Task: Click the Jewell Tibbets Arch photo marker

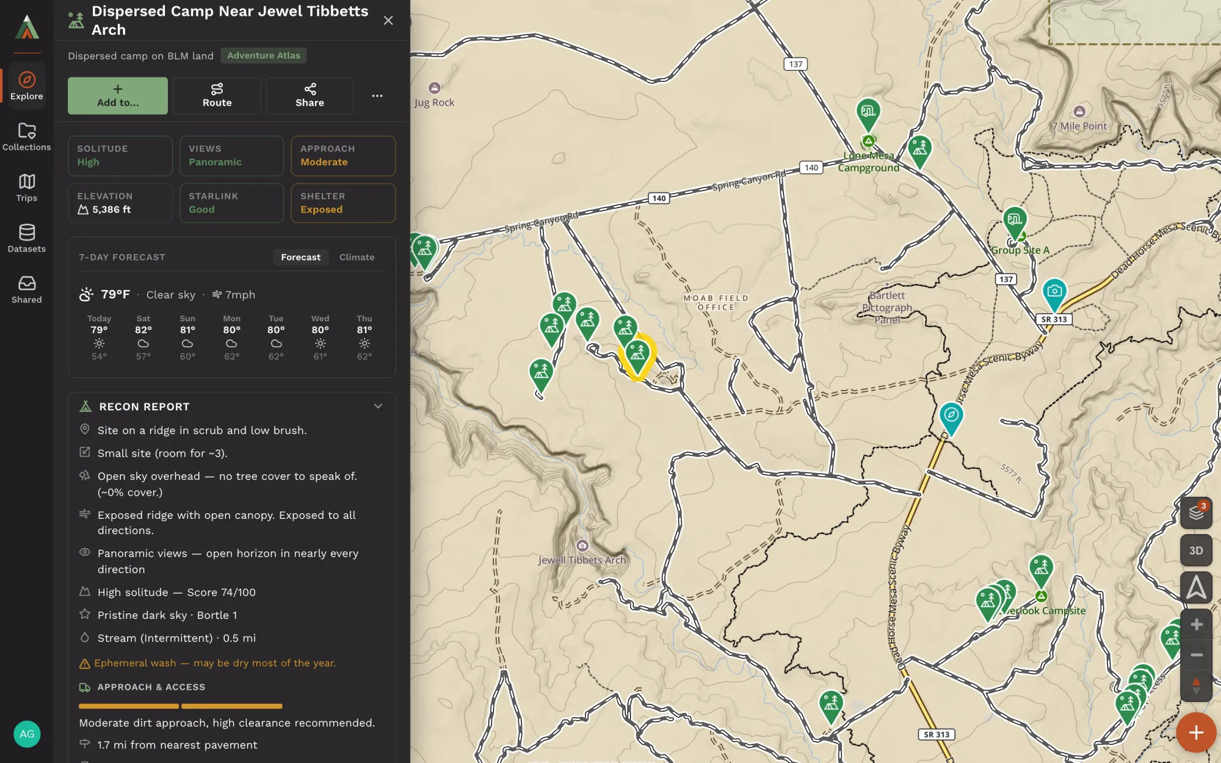Action: tap(582, 545)
